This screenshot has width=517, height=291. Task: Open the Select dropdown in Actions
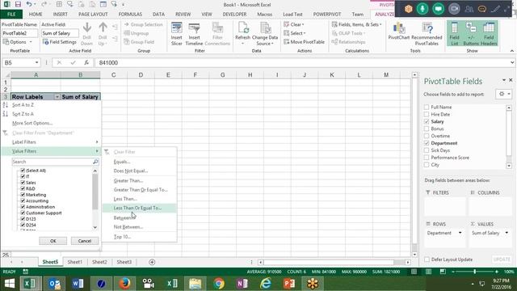click(295, 33)
